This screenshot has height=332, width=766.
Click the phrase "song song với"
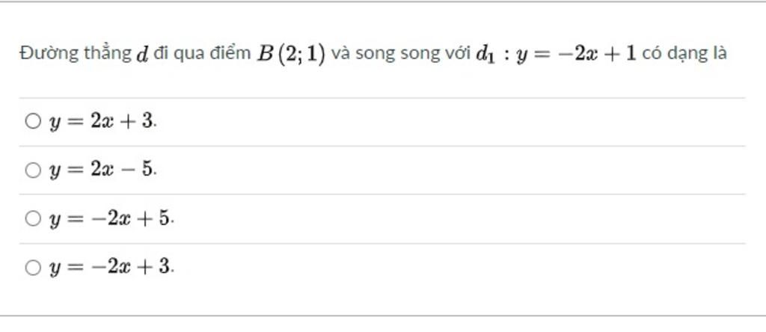(x=413, y=53)
